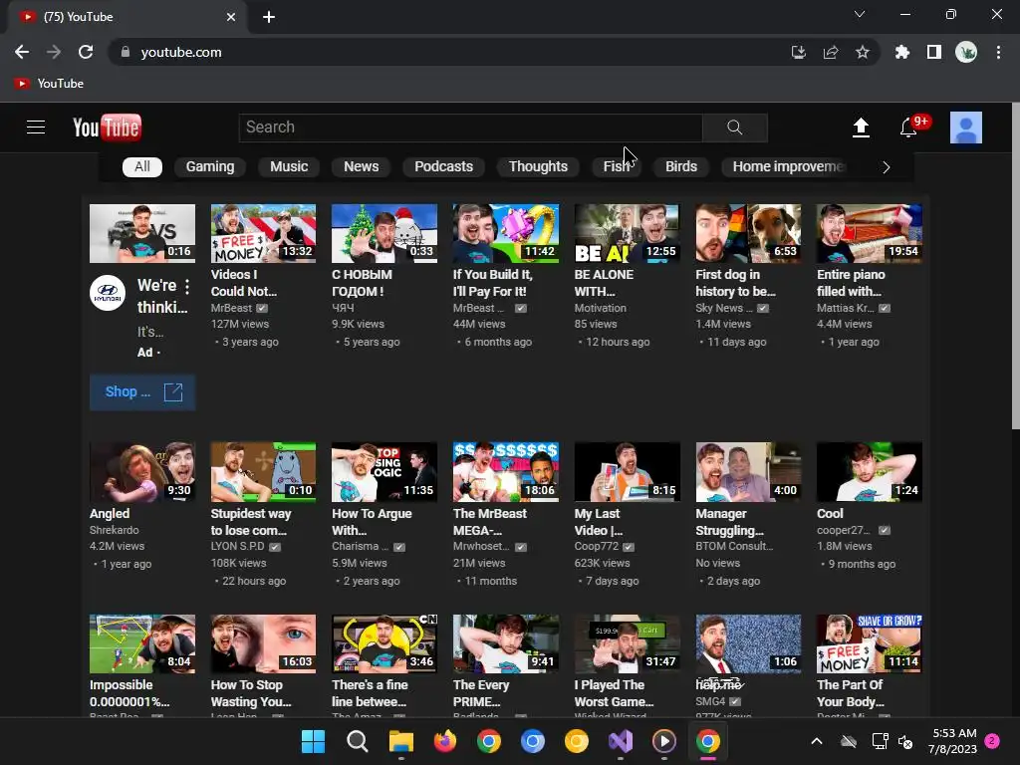This screenshot has width=1020, height=765.
Task: Open 'If You Build It, I'll Pay For It!' title
Action: click(492, 283)
